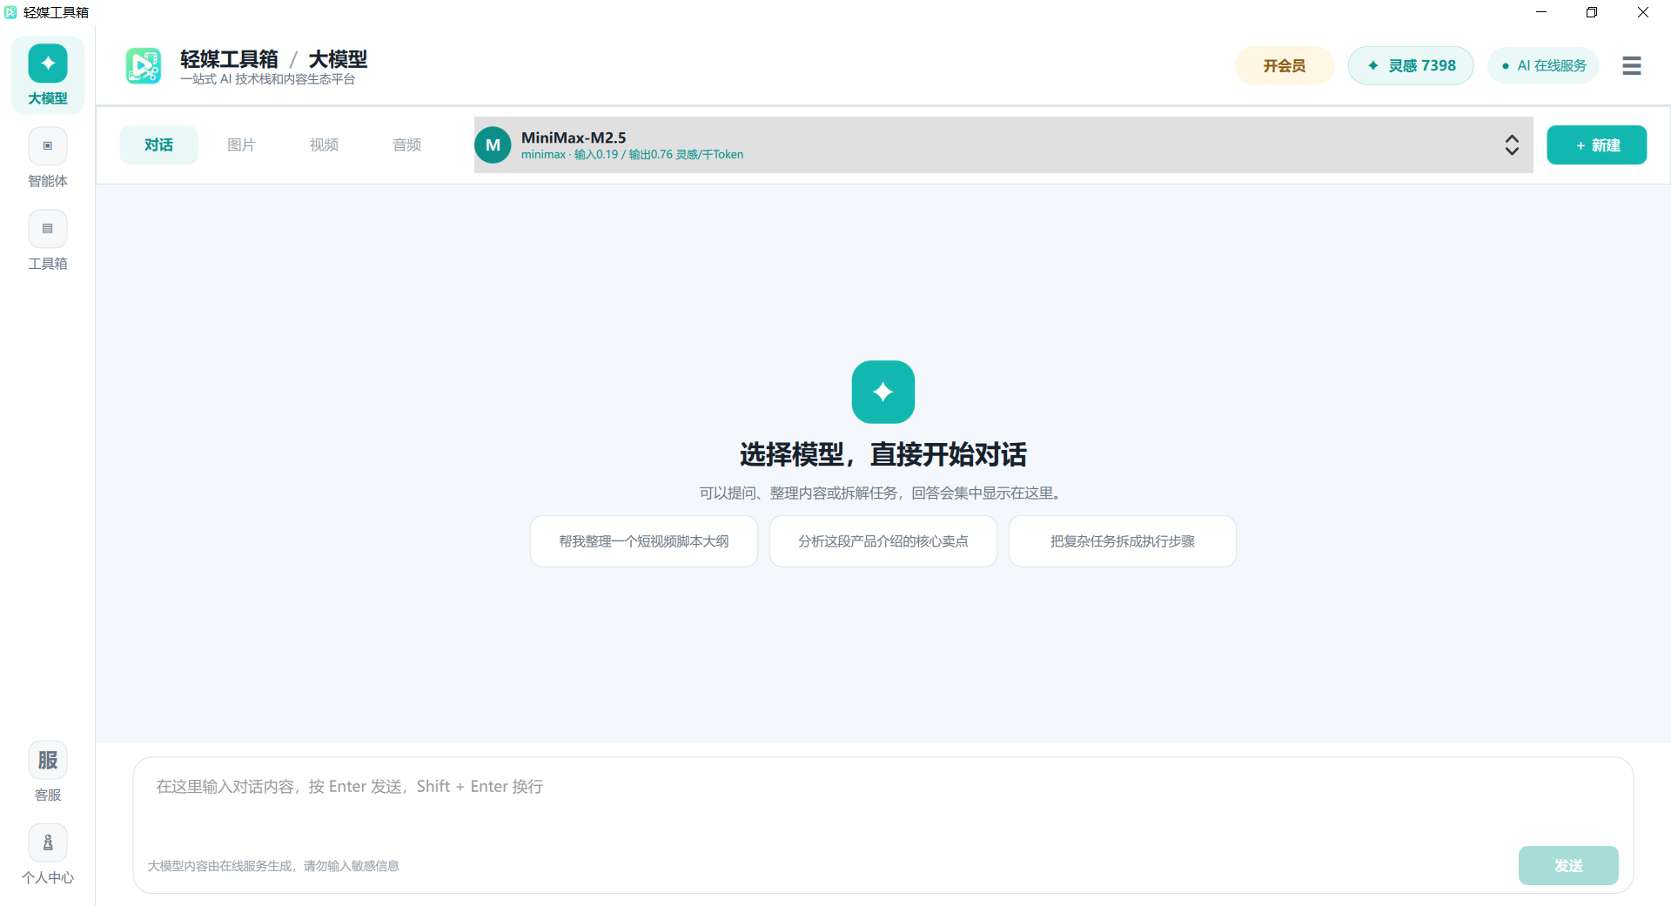Click the heading 选择模型，直接开始对话
1671x906 pixels.
(x=883, y=454)
